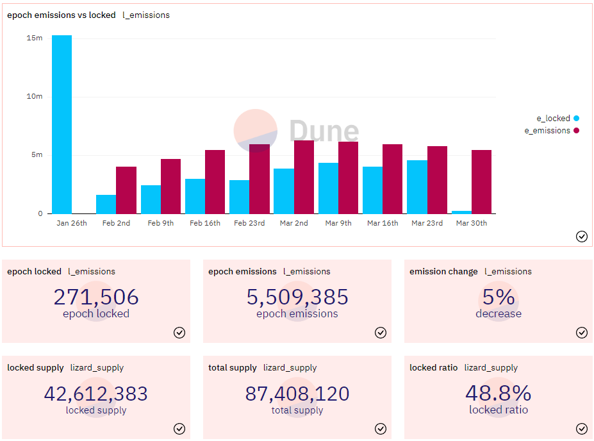Viewport: 594px width, 441px height.
Task: Click the 15m y-axis label
Action: pyautogui.click(x=35, y=38)
